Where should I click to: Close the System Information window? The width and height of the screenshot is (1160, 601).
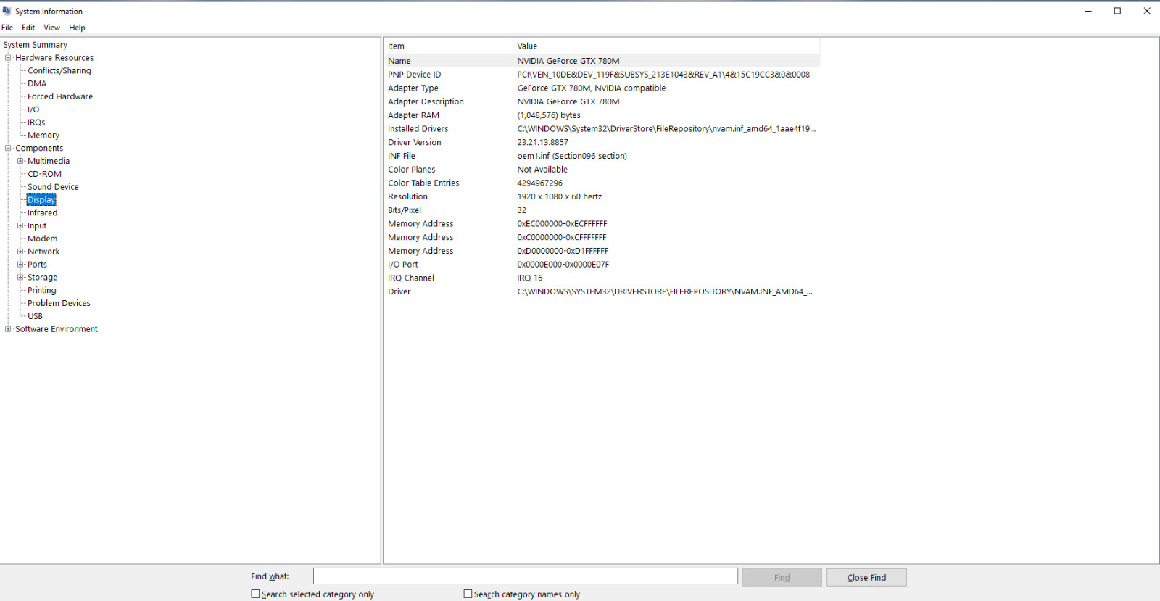pyautogui.click(x=1146, y=11)
